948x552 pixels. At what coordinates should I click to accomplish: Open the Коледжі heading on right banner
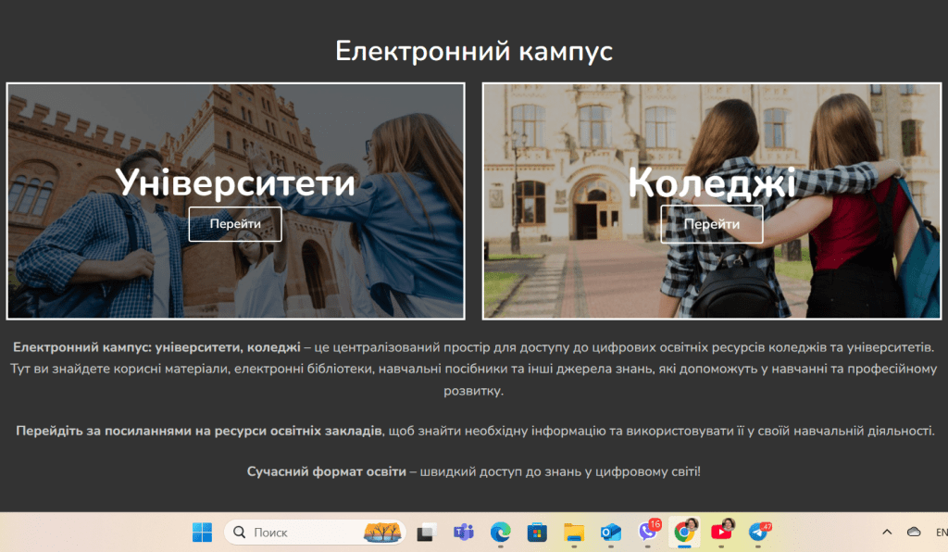[711, 182]
